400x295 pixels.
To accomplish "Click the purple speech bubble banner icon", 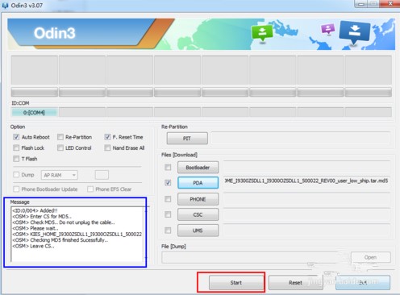I will 328,29.
